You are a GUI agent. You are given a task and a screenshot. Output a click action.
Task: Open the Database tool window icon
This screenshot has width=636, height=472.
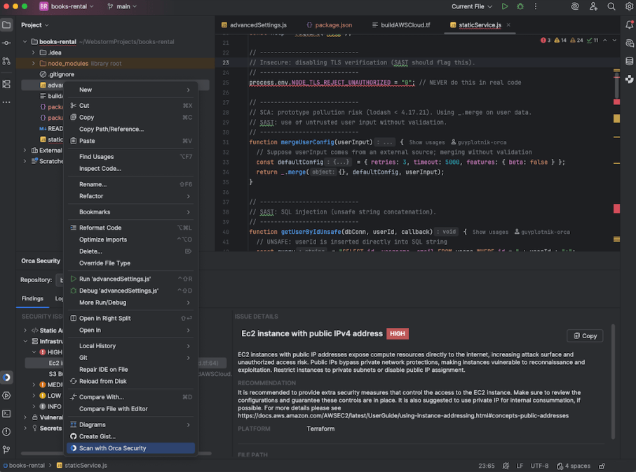pos(629,60)
